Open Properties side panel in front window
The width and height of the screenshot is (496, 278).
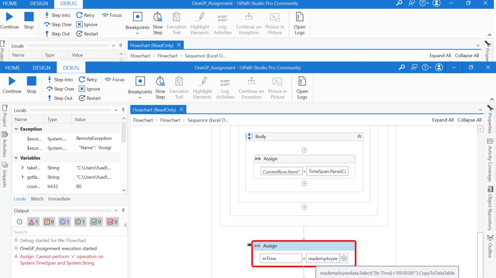(x=490, y=119)
